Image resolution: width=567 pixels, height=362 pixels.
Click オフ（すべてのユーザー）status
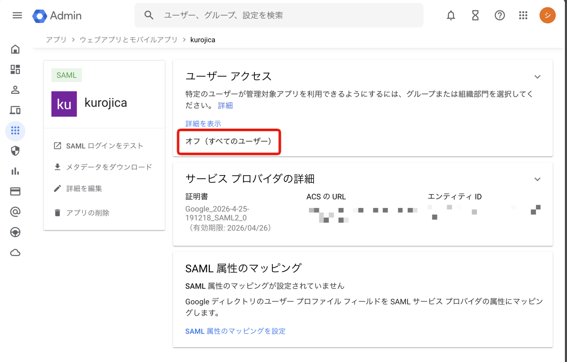(229, 142)
